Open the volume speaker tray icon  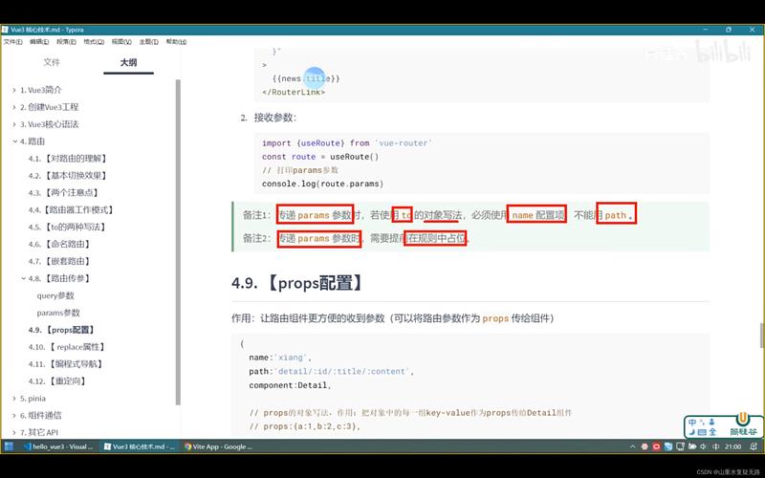704,446
